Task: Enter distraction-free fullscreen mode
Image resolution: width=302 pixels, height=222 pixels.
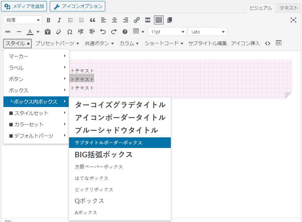Action: coord(293,20)
